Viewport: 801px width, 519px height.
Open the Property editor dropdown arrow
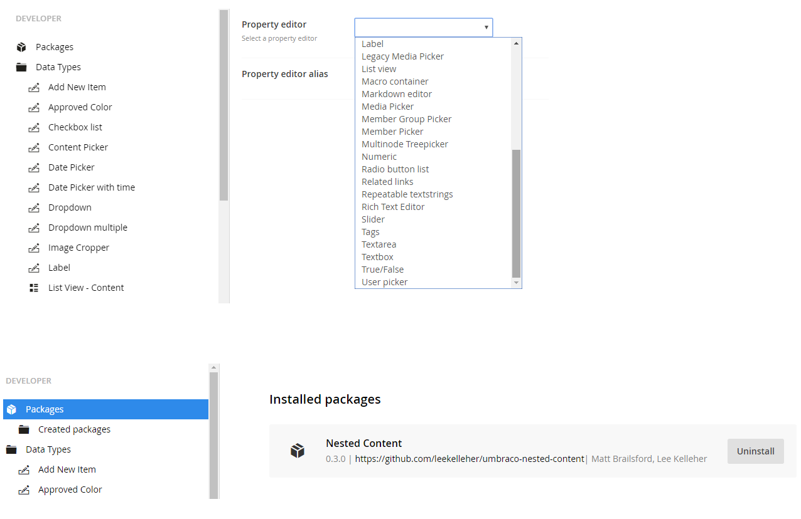point(486,28)
